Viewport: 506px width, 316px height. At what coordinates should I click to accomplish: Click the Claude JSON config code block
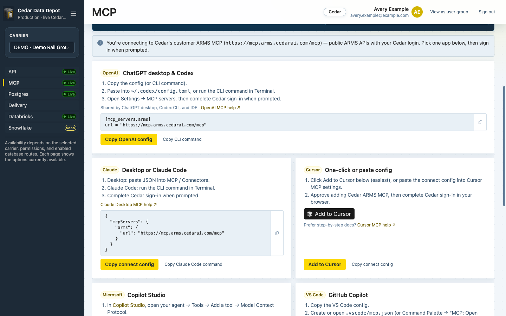click(x=186, y=233)
